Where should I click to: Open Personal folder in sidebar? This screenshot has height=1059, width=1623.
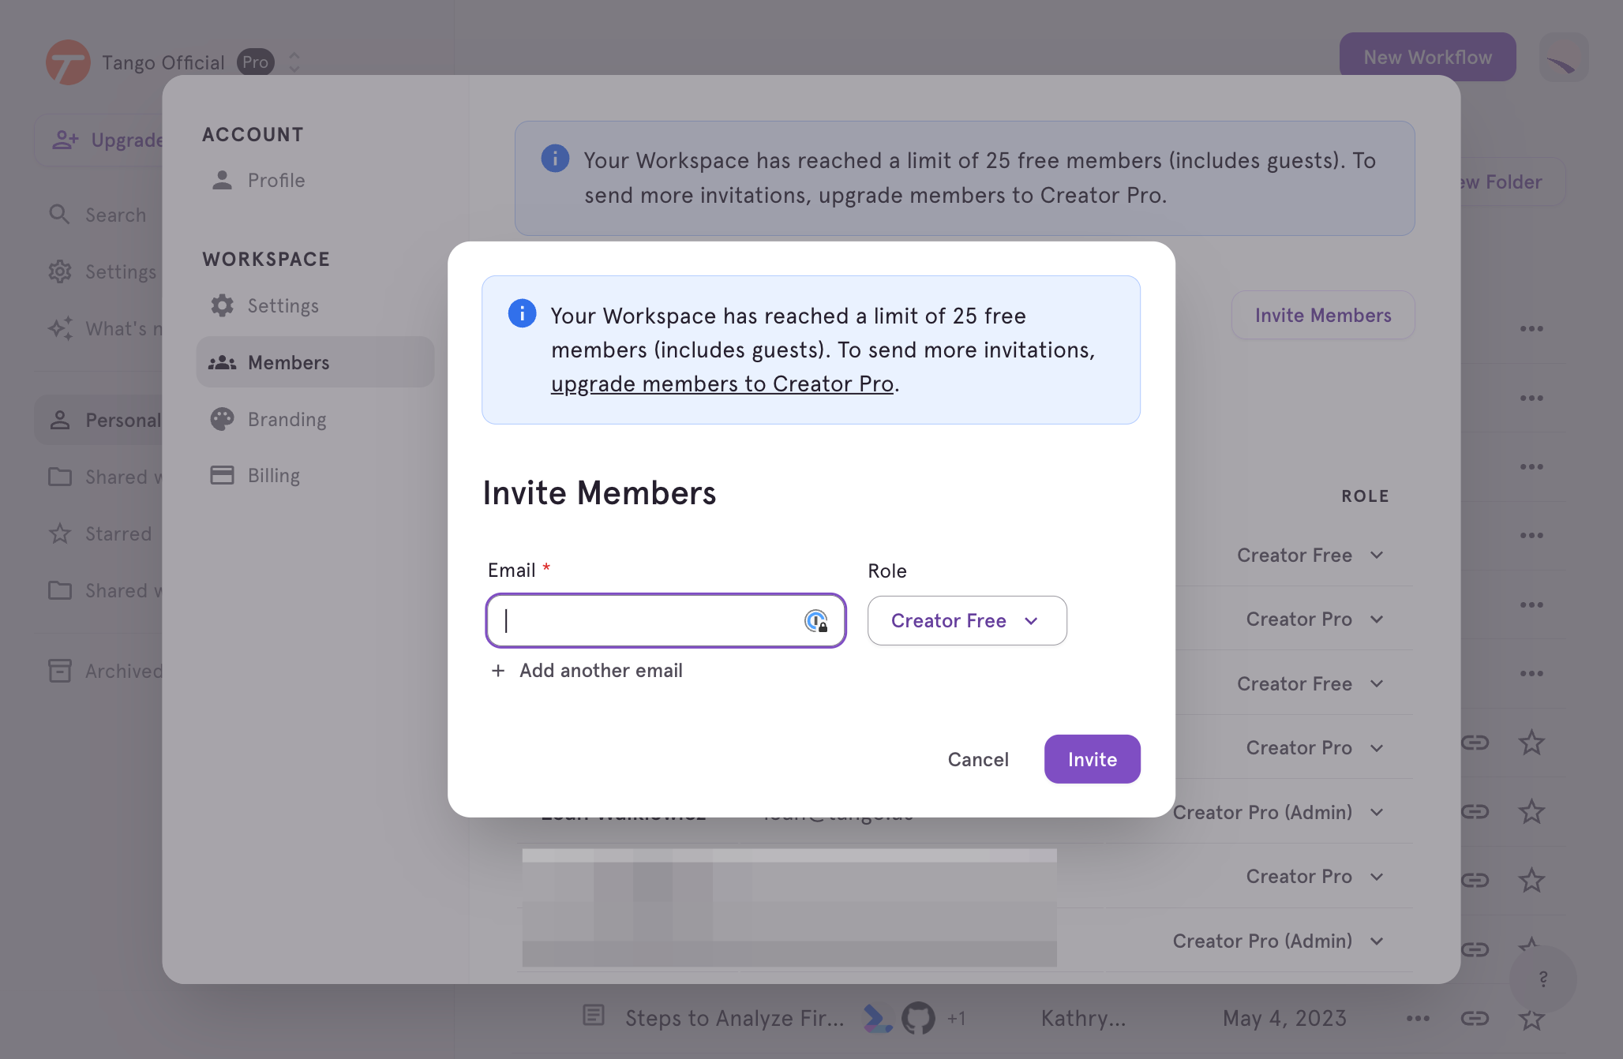pyautogui.click(x=99, y=420)
